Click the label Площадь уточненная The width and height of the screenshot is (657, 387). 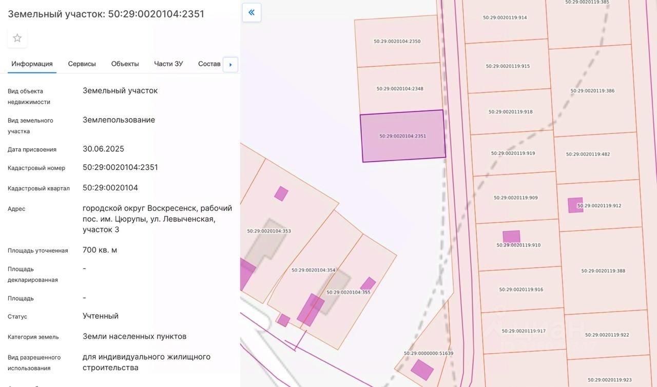[38, 250]
